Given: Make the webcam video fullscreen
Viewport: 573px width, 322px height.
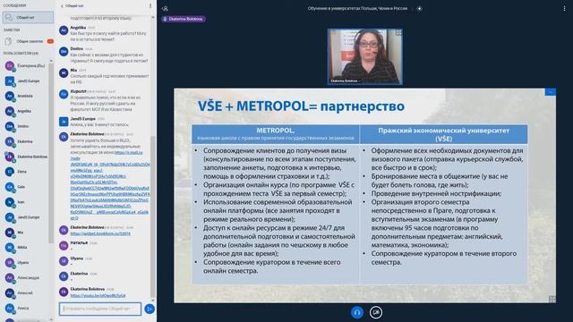Looking at the screenshot, I should point(398,33).
